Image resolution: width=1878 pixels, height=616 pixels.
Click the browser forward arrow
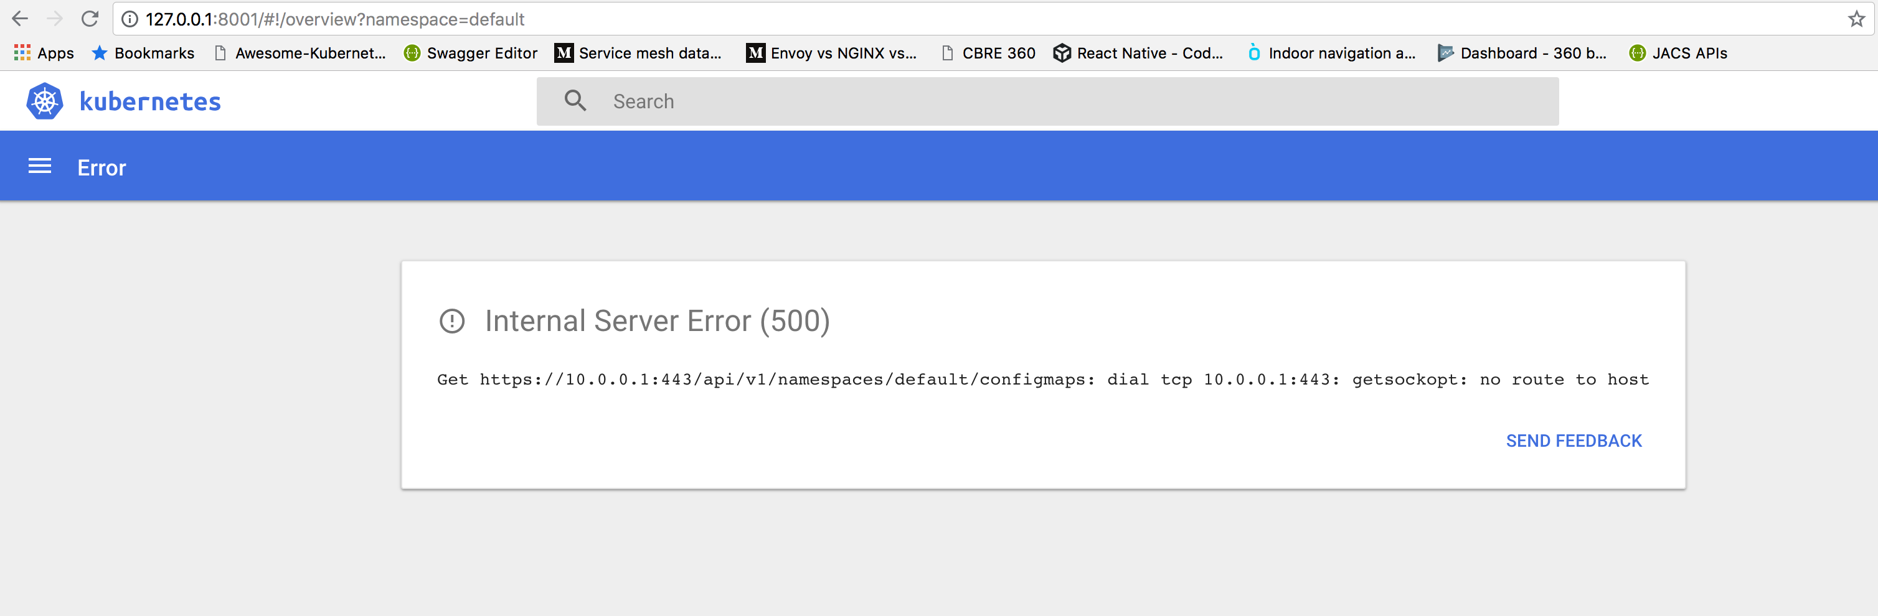55,19
